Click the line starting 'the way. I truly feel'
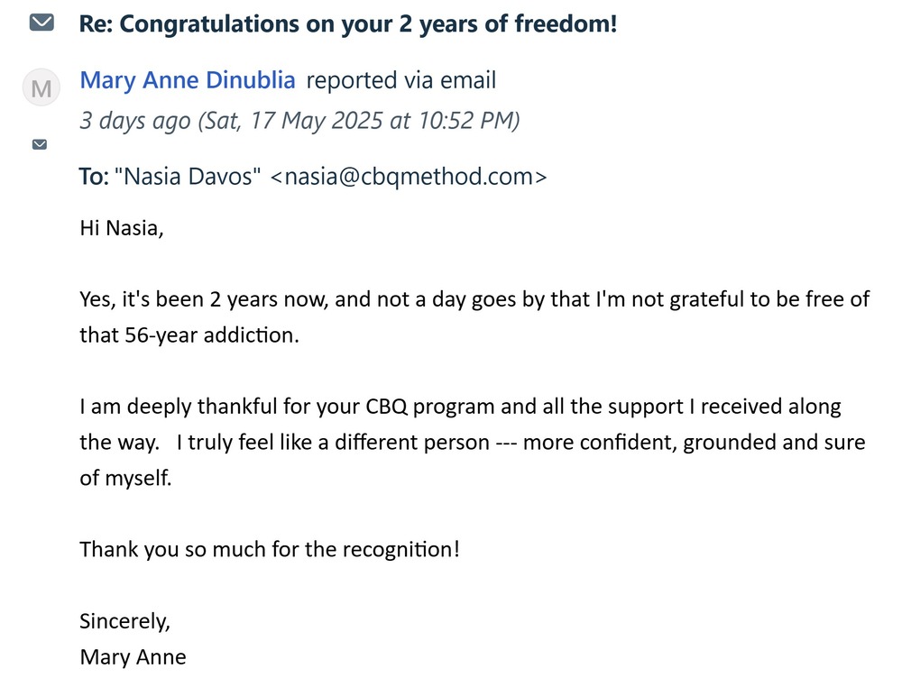Image resolution: width=902 pixels, height=687 pixels. click(x=472, y=443)
